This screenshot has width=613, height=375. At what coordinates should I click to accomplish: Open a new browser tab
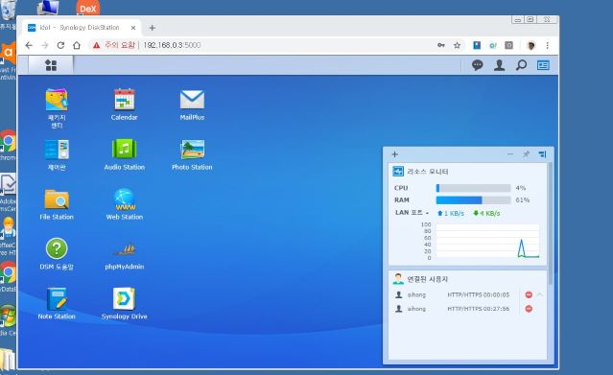(x=153, y=28)
